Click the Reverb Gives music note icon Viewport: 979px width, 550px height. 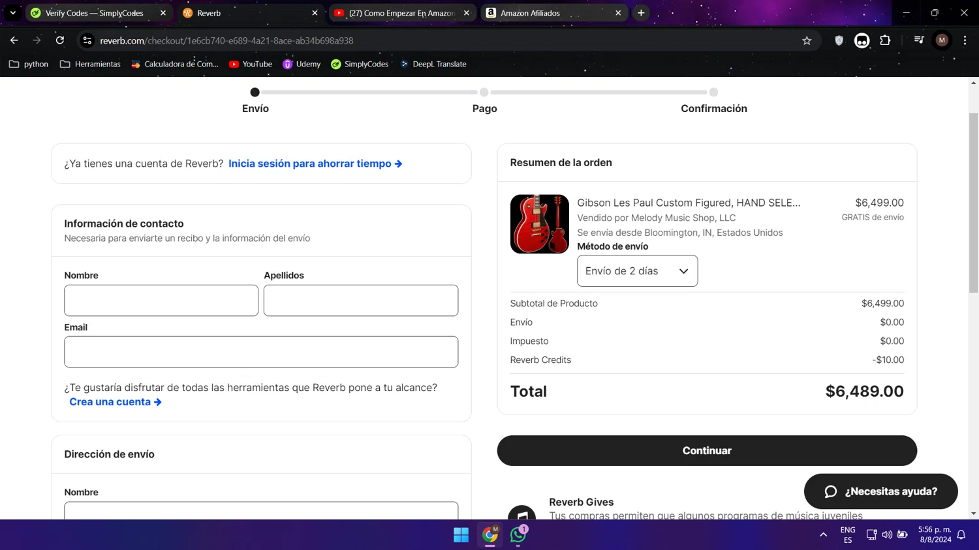522,513
